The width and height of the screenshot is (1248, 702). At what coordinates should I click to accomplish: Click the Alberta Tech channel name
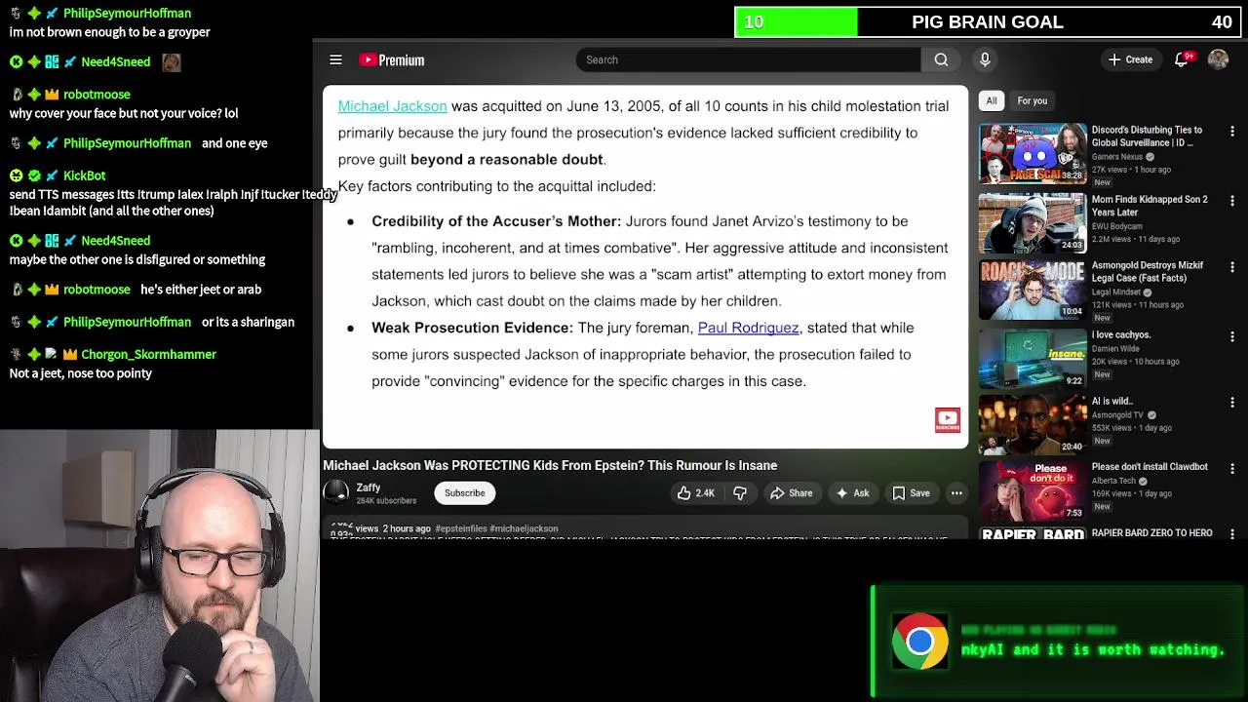[x=1113, y=481]
